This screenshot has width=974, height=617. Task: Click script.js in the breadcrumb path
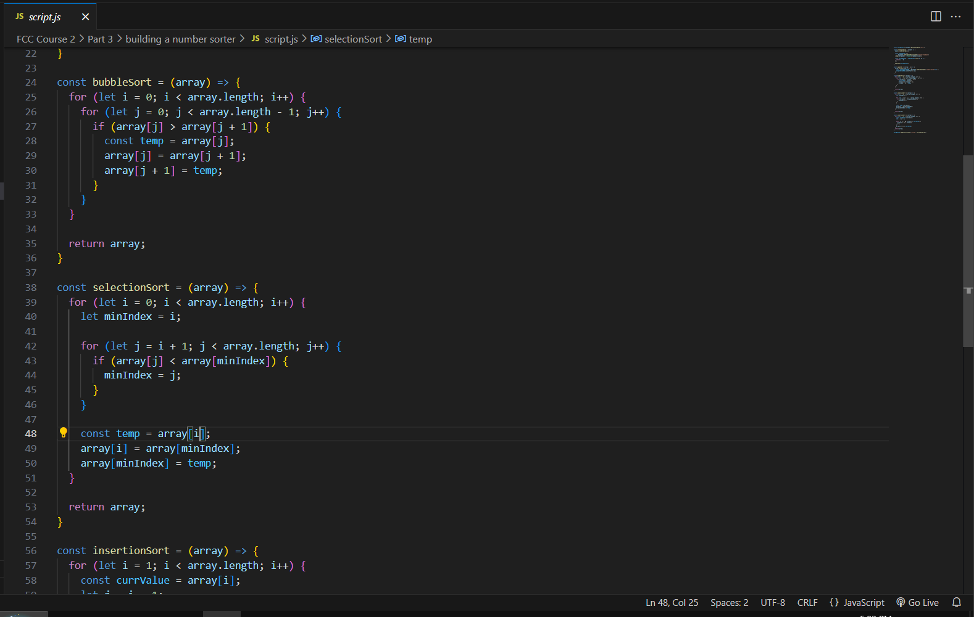pyautogui.click(x=281, y=39)
